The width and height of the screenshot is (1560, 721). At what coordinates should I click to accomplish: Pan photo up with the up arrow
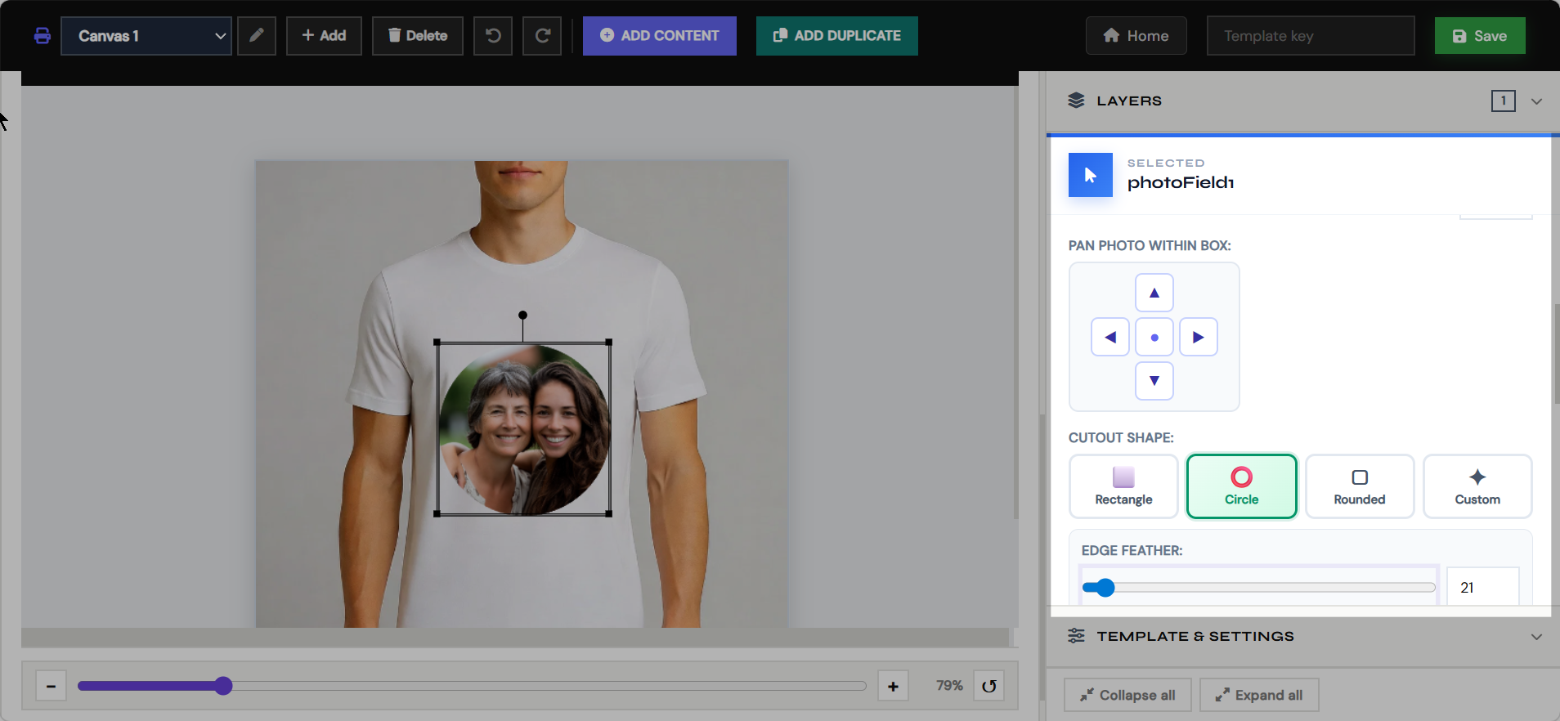[1154, 293]
